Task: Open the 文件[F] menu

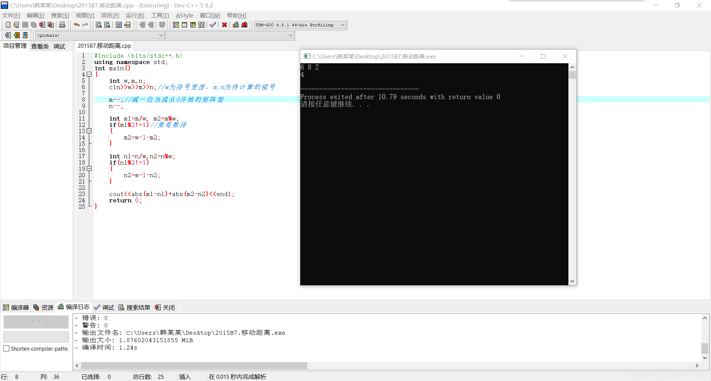Action: click(11, 15)
